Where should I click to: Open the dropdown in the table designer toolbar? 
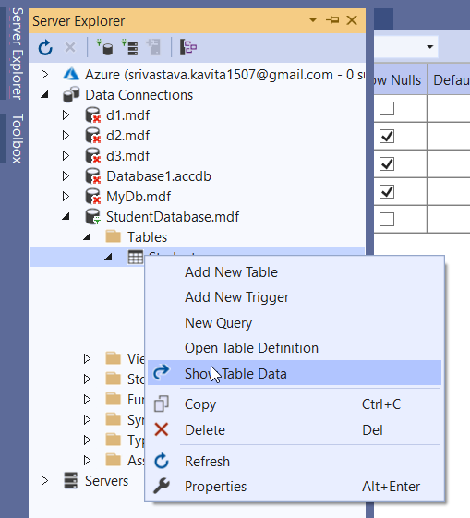[429, 47]
